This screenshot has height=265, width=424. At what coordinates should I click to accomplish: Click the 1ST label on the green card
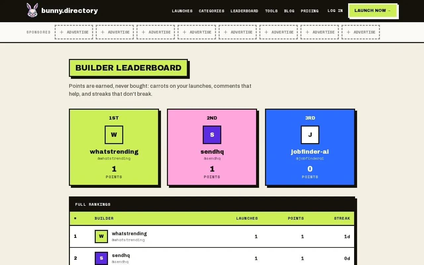(114, 118)
